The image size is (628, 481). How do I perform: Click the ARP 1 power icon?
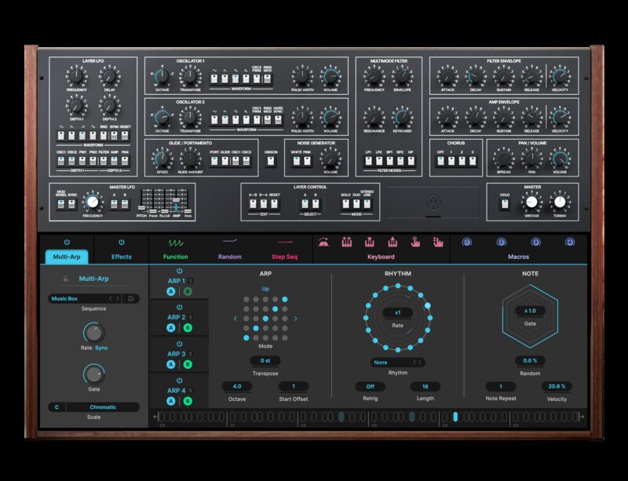[179, 271]
